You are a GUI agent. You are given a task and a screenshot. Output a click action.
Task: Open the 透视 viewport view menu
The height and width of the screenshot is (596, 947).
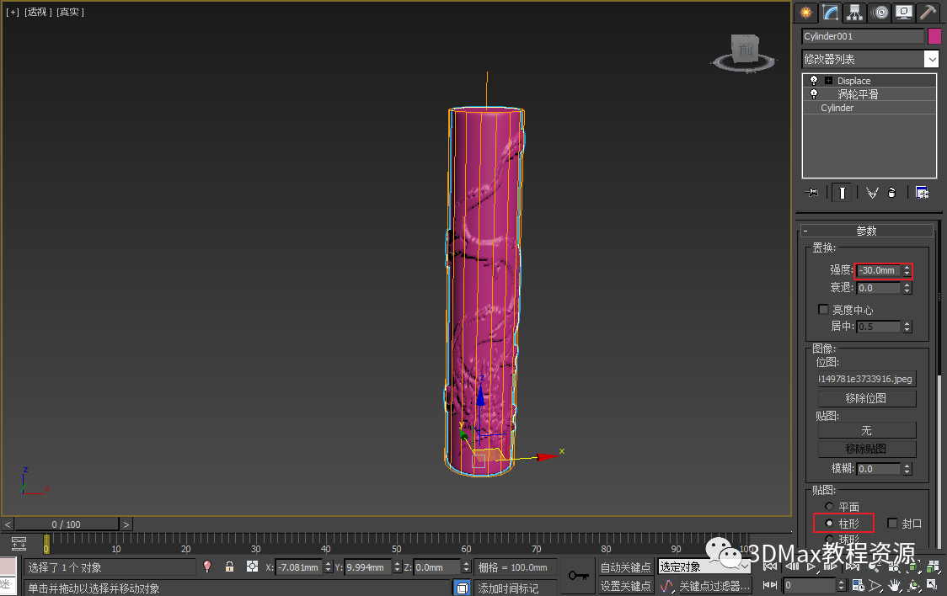(x=38, y=12)
